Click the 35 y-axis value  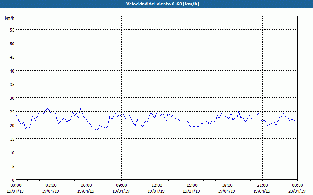click(x=12, y=85)
